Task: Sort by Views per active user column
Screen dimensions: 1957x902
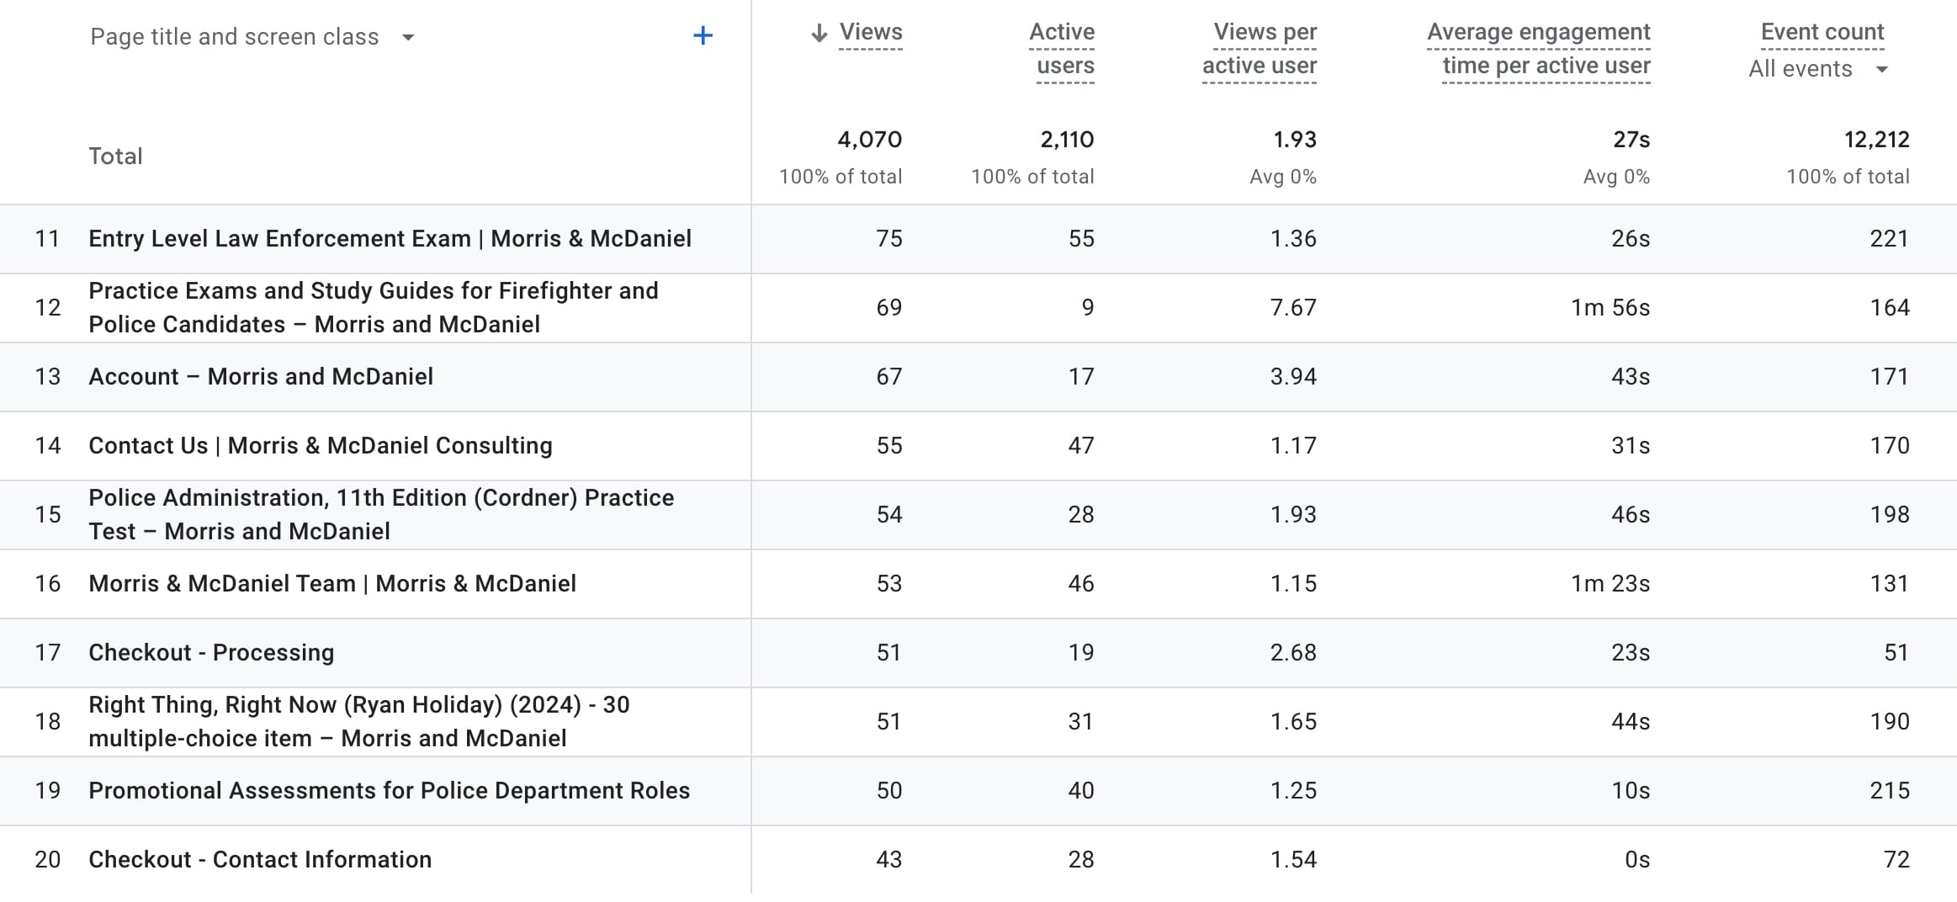Action: 1260,49
